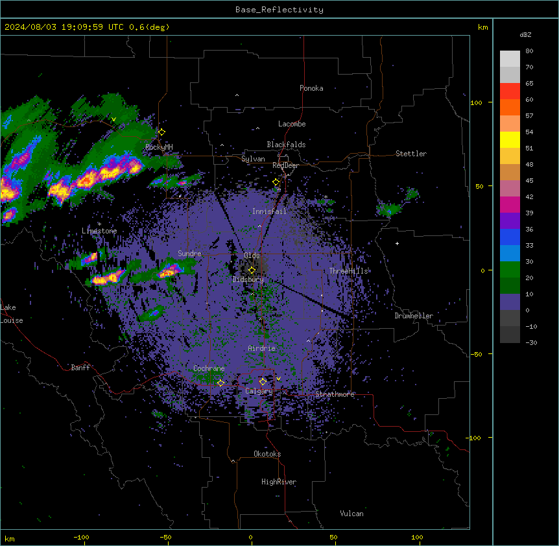
Task: Select the slate blue 0-10 dBZ legend swatch
Action: pos(510,302)
